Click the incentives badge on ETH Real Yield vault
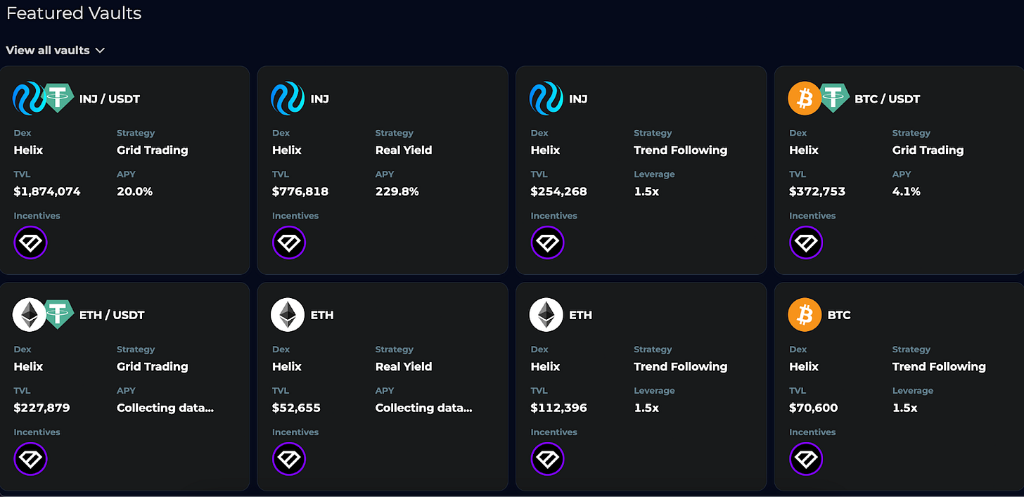The image size is (1024, 497). (289, 460)
